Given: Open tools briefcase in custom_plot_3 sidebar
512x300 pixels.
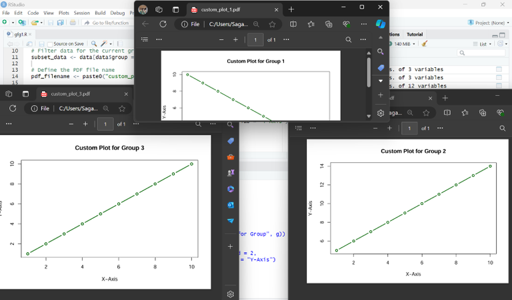Looking at the screenshot, I should pyautogui.click(x=231, y=157).
